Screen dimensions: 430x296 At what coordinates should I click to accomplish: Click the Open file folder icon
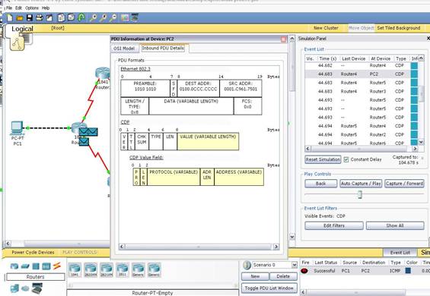pos(20,18)
